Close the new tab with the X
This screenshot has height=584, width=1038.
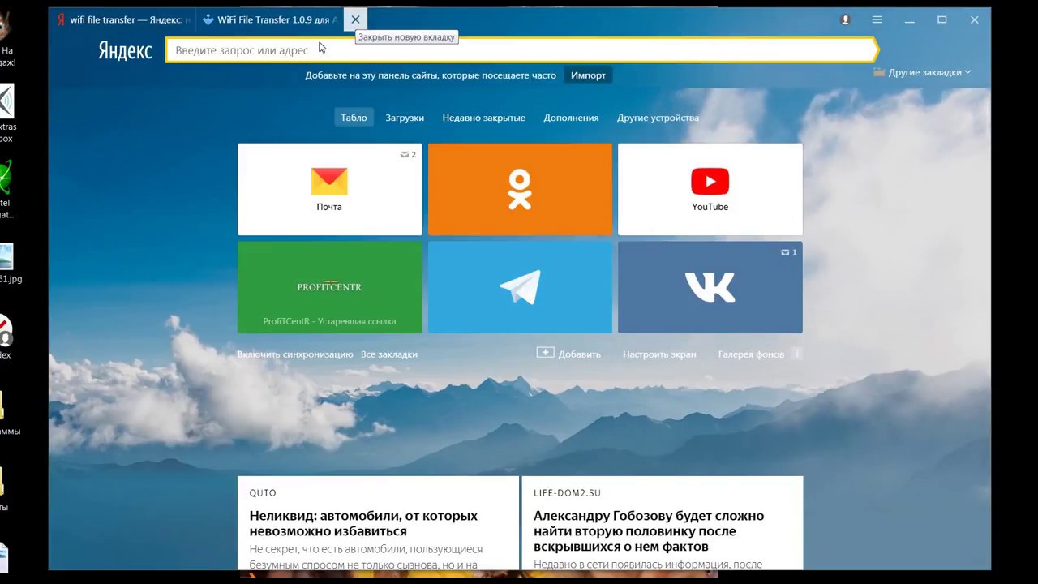355,19
